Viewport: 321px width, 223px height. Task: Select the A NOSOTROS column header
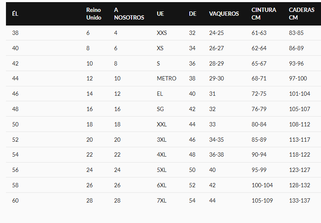pos(129,14)
